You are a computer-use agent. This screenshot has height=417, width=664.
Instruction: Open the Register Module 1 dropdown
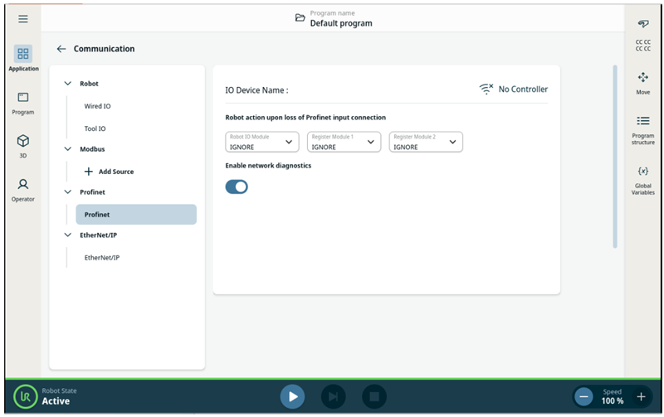[x=344, y=143]
